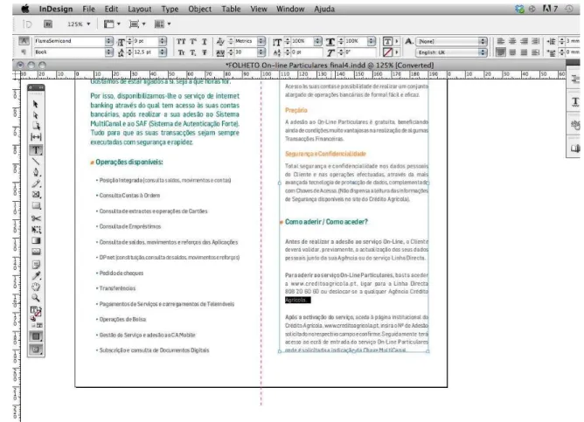584x422 pixels.
Task: Toggle Character Formatting Controls button
Action: tap(24, 41)
